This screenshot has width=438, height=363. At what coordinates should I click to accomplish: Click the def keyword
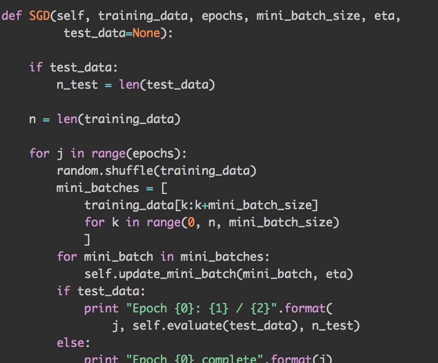(x=11, y=16)
